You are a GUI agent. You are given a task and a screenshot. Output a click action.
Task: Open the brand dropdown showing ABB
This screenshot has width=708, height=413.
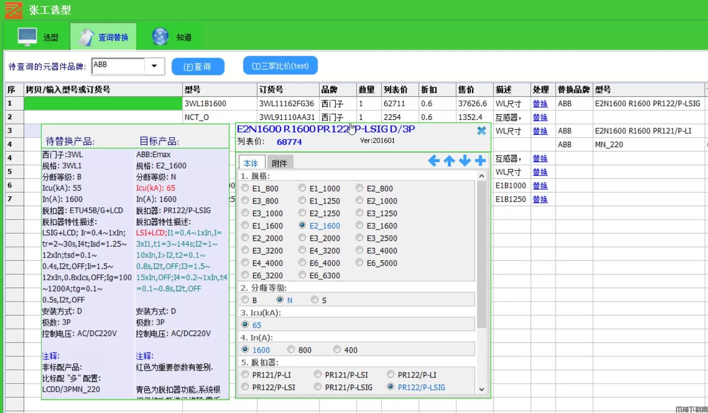(154, 66)
